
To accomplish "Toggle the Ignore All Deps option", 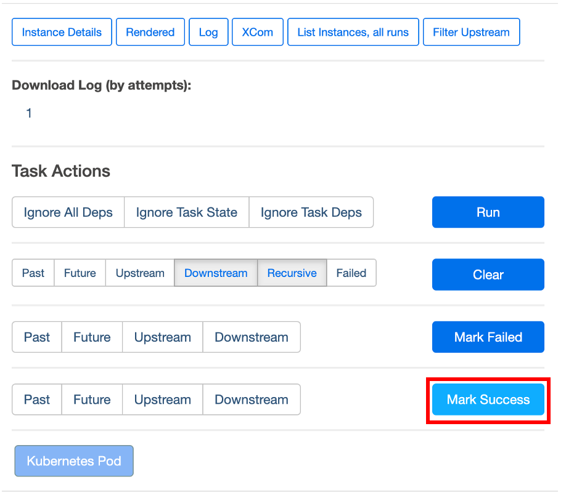I will pyautogui.click(x=68, y=212).
